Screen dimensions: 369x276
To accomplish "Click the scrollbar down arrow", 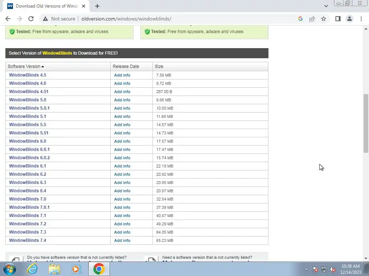I will click(366, 258).
